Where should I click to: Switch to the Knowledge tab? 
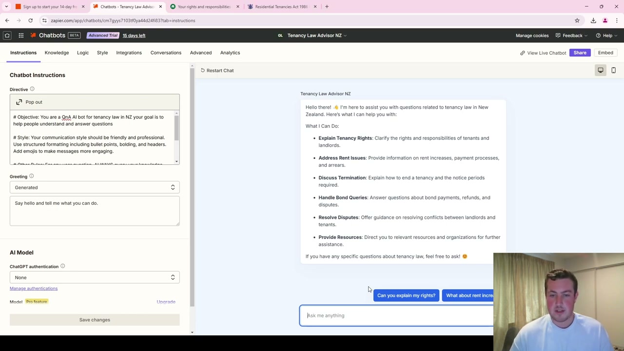coord(57,53)
